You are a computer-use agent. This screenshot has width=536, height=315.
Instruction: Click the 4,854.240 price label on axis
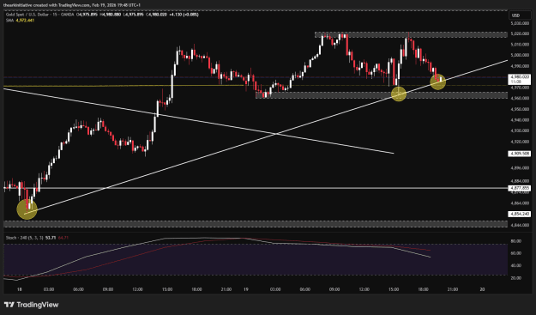[x=519, y=214]
